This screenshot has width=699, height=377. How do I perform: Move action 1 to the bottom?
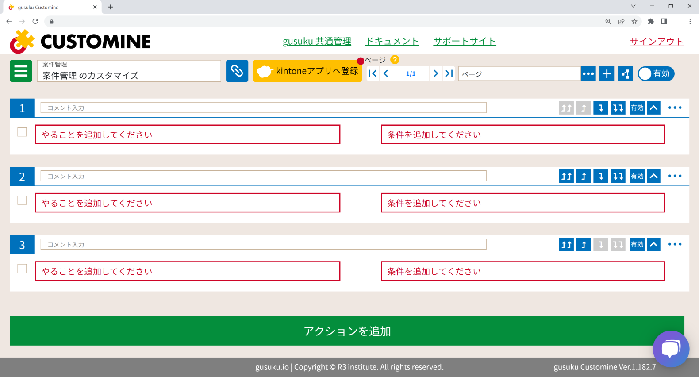click(618, 108)
